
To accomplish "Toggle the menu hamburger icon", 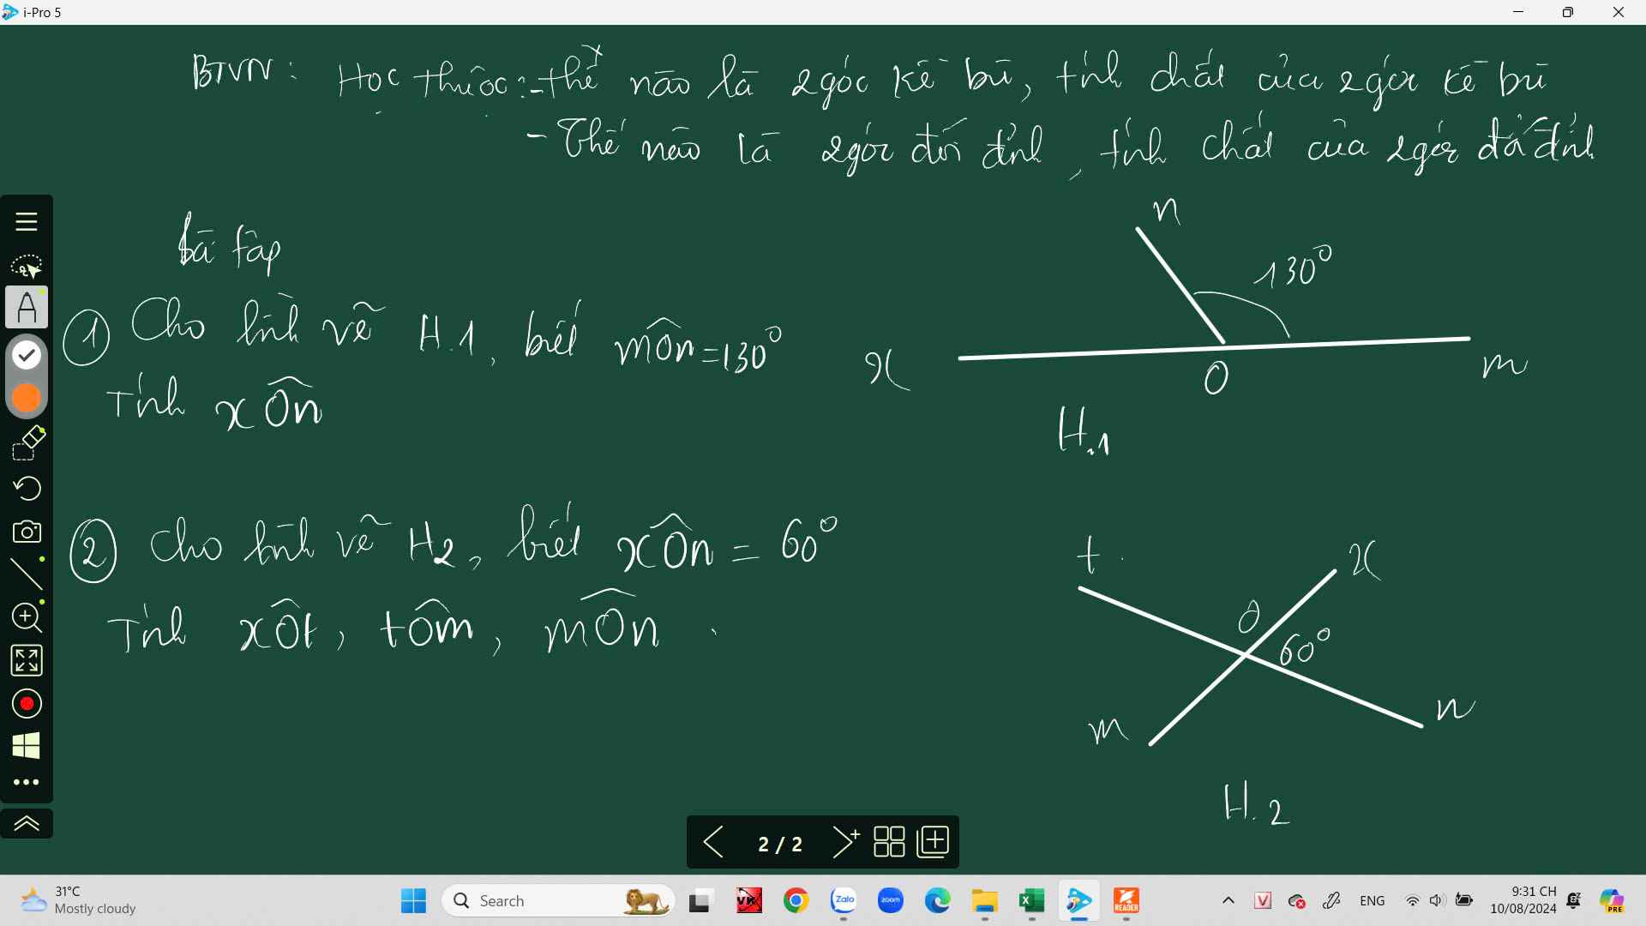I will (26, 221).
